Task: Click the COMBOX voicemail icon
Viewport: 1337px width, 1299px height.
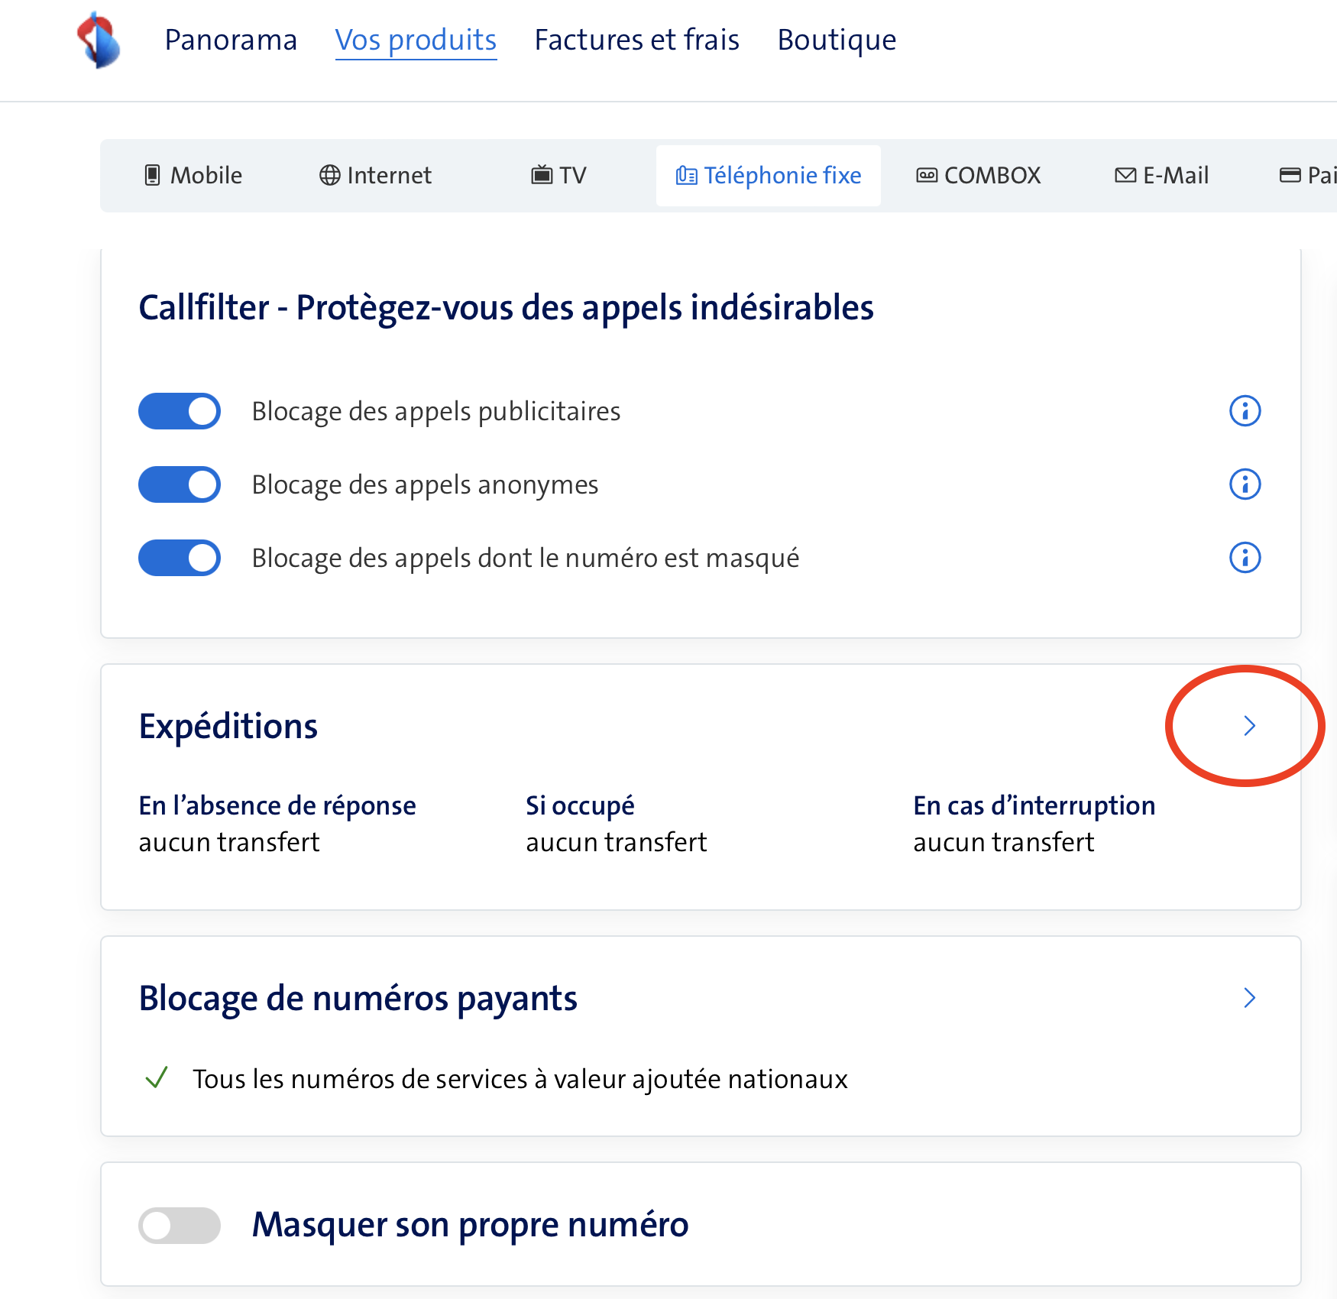Action: [x=927, y=176]
